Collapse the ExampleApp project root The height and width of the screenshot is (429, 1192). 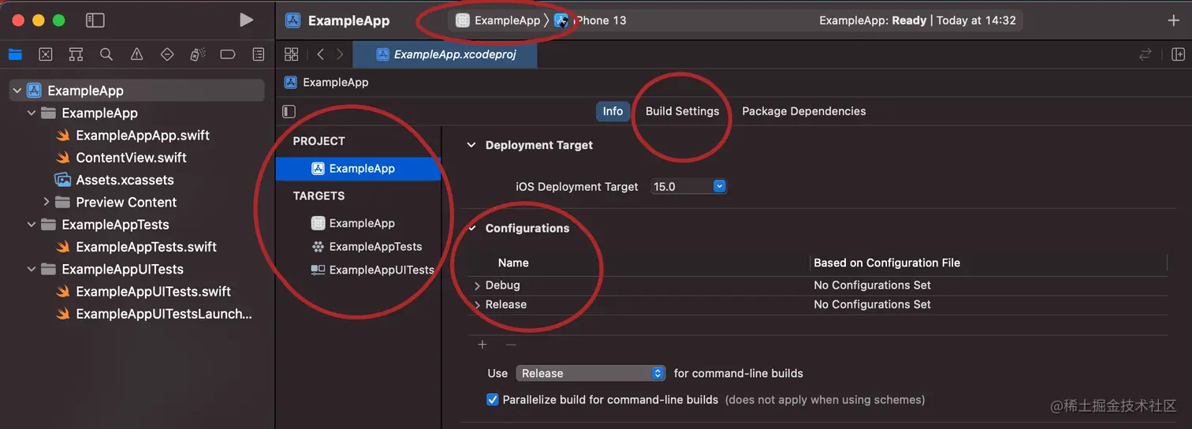tap(17, 91)
